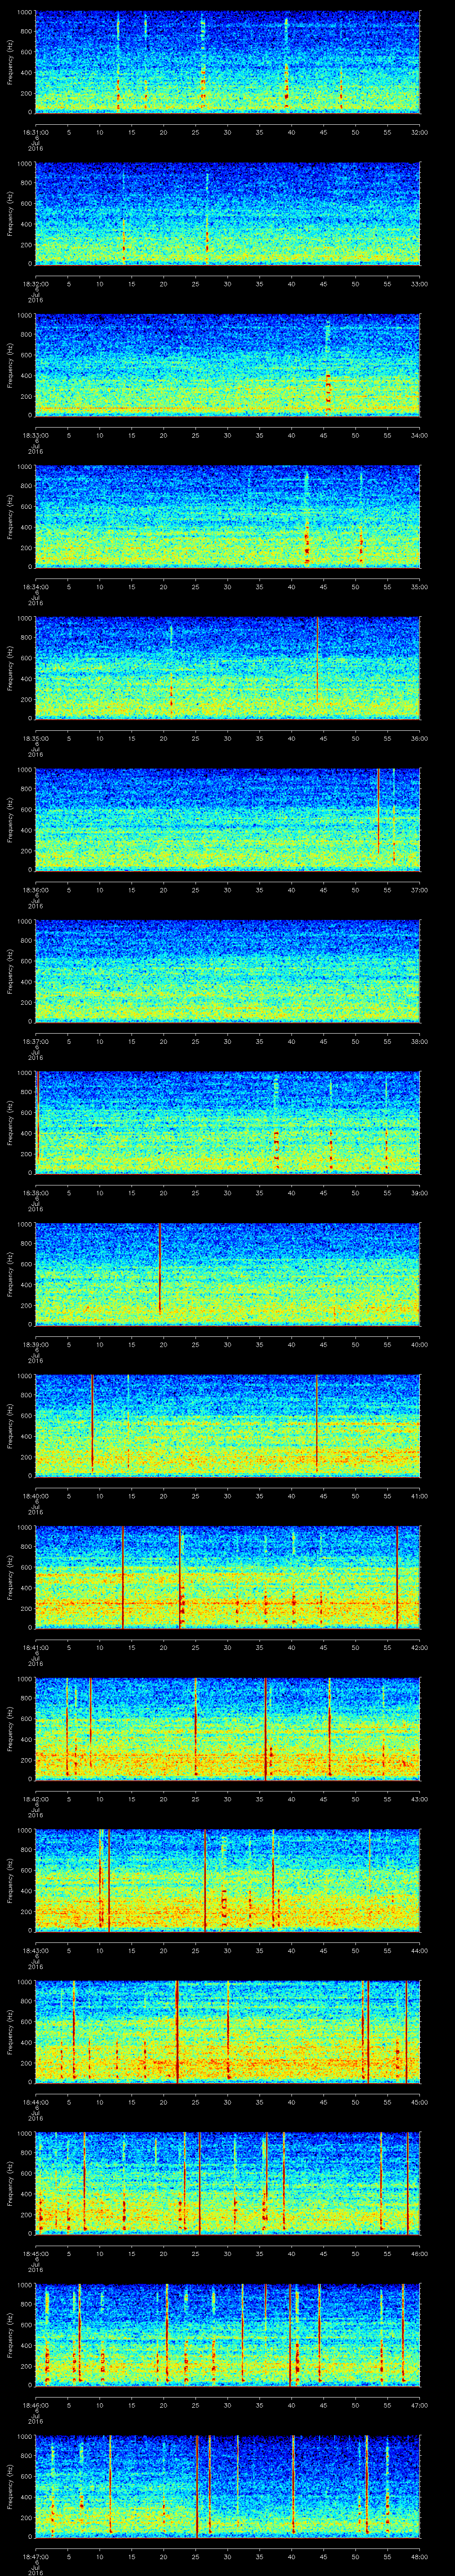Viewport: 455px width, 2576px height.
Task: Click the red broadband spike near second 44 in the 18:40:00 panel
Action: tap(316, 1423)
